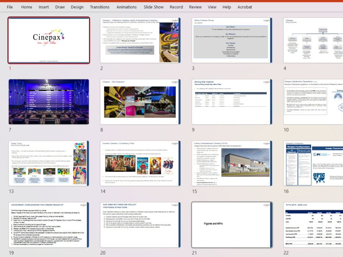Open the Slide Show tab
343x257 pixels.
point(154,7)
